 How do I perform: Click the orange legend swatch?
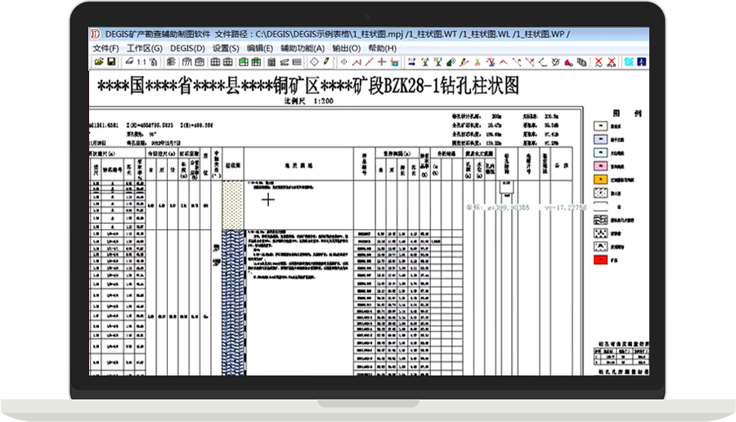click(599, 179)
